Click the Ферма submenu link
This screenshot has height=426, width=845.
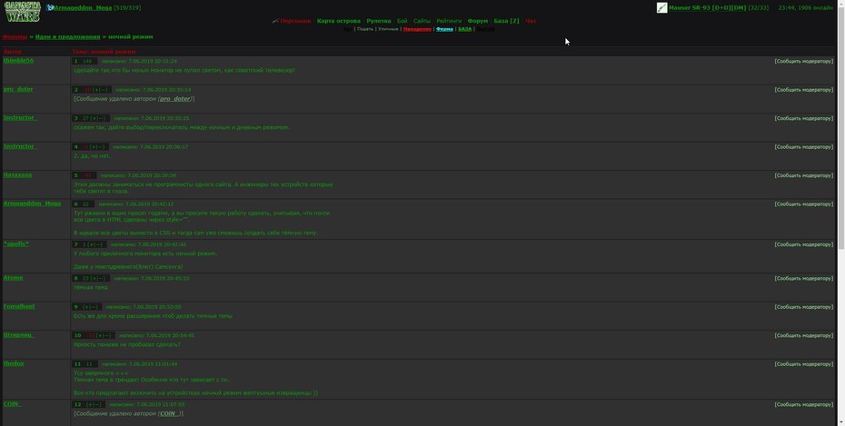(x=444, y=29)
